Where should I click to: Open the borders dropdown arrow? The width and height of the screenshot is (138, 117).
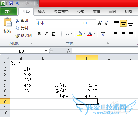point(72,33)
